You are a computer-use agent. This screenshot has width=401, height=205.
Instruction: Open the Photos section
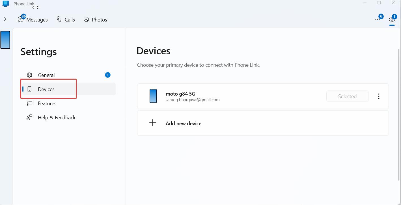95,20
